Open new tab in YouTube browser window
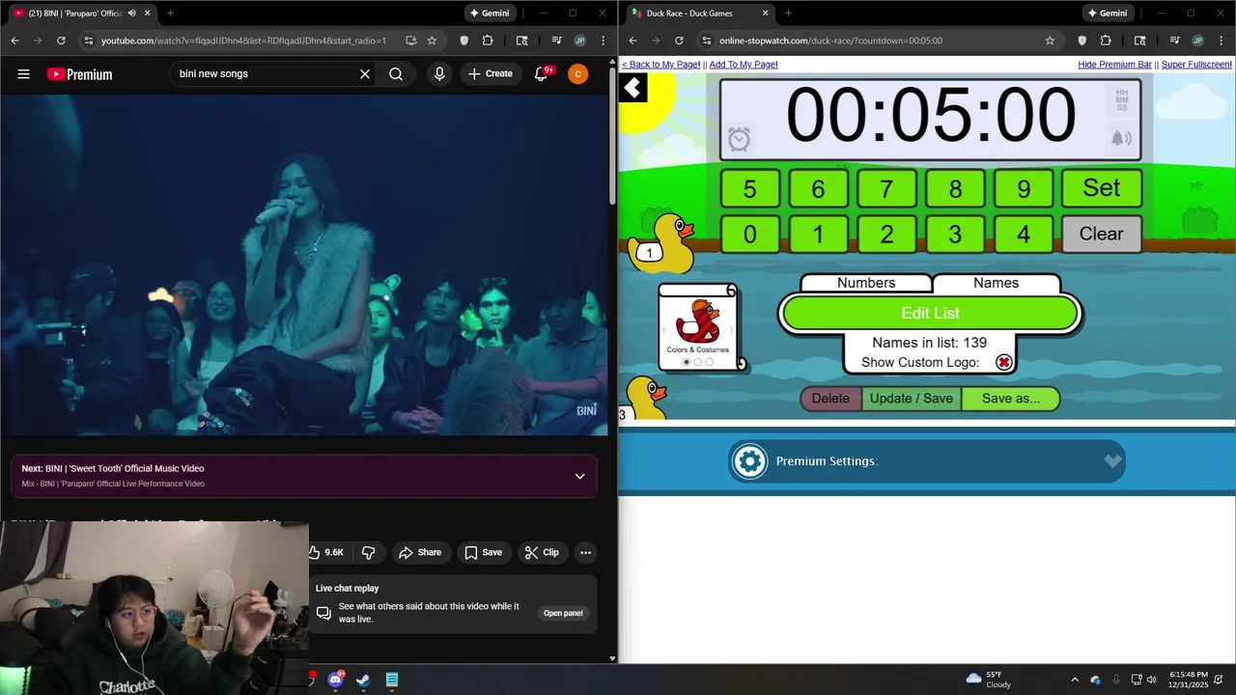This screenshot has width=1236, height=695. click(x=170, y=14)
